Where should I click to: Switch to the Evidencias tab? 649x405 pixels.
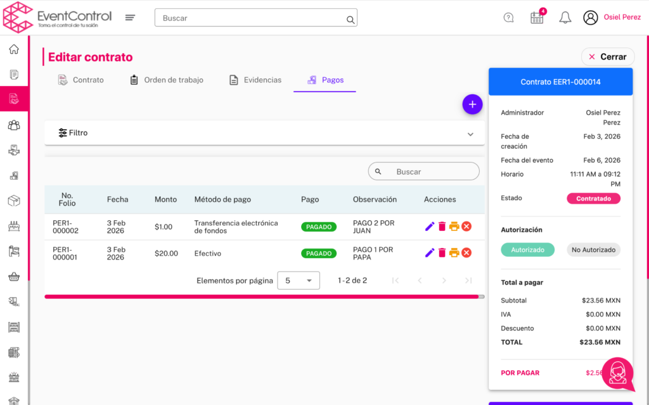pos(255,80)
